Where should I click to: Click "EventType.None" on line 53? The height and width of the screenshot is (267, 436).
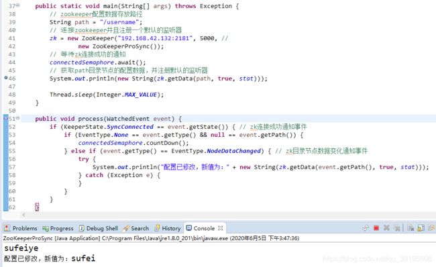click(103, 135)
